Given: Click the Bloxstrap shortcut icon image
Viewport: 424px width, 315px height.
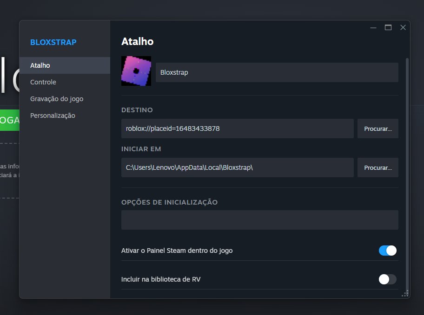Looking at the screenshot, I should 136,71.
